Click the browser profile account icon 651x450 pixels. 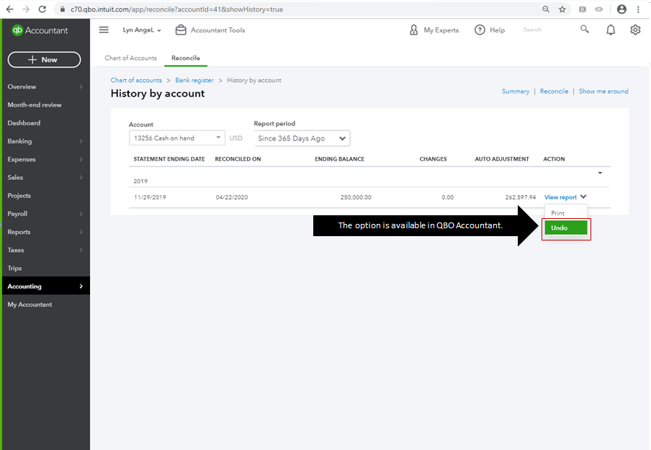point(621,9)
